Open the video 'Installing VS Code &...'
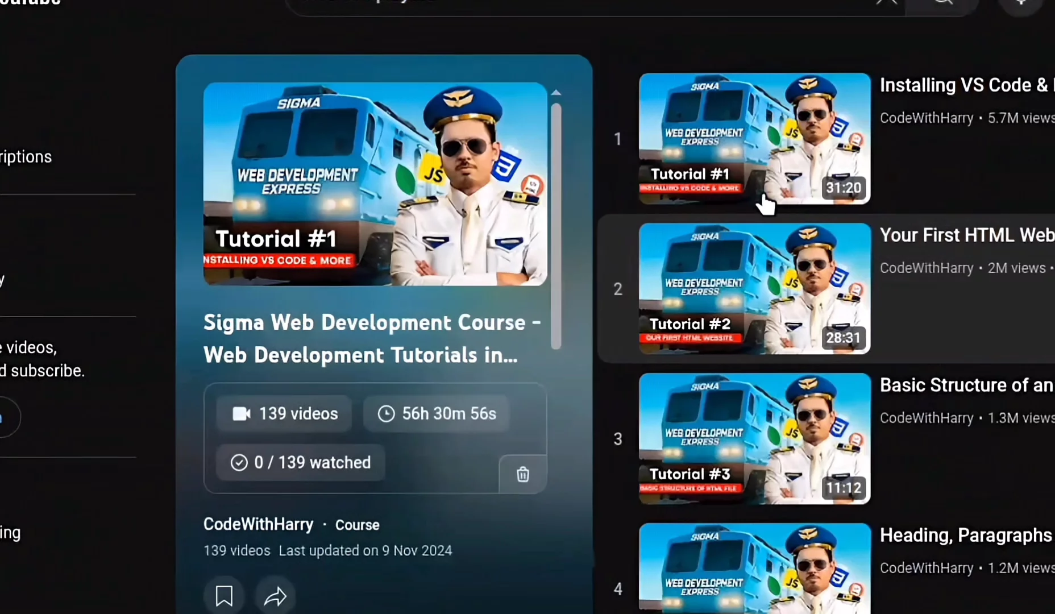Image resolution: width=1055 pixels, height=614 pixels. click(x=966, y=85)
